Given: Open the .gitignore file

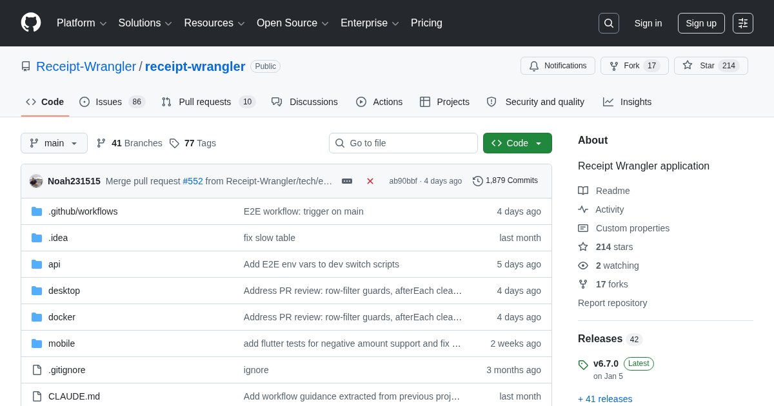Looking at the screenshot, I should [66, 370].
